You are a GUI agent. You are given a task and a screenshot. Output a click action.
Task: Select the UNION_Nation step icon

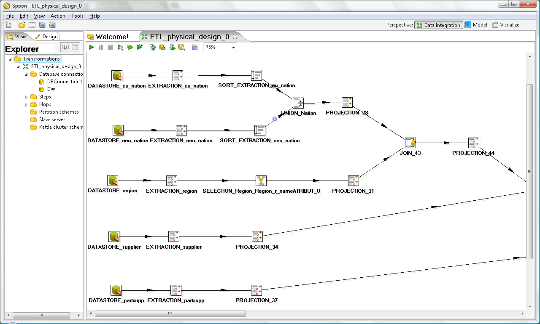point(298,103)
